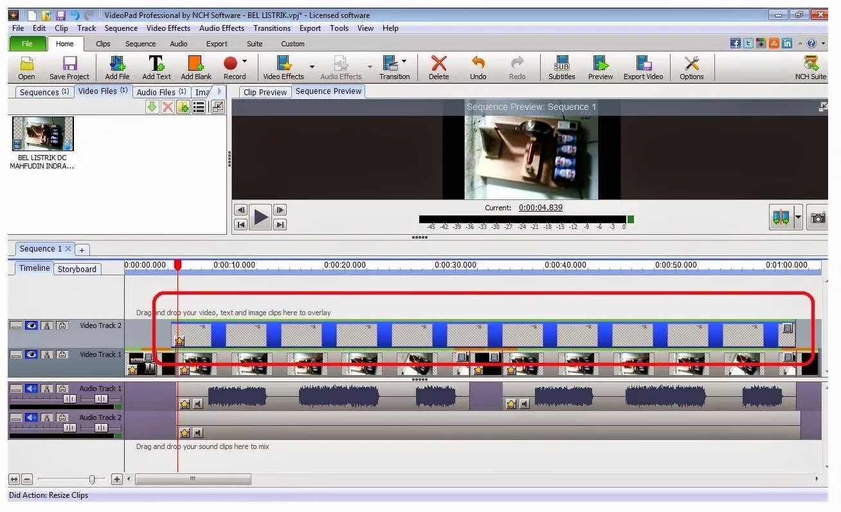Open the split button dropdown arrow
841x512 pixels.
(798, 217)
